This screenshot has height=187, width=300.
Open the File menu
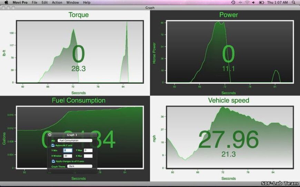(34, 2)
